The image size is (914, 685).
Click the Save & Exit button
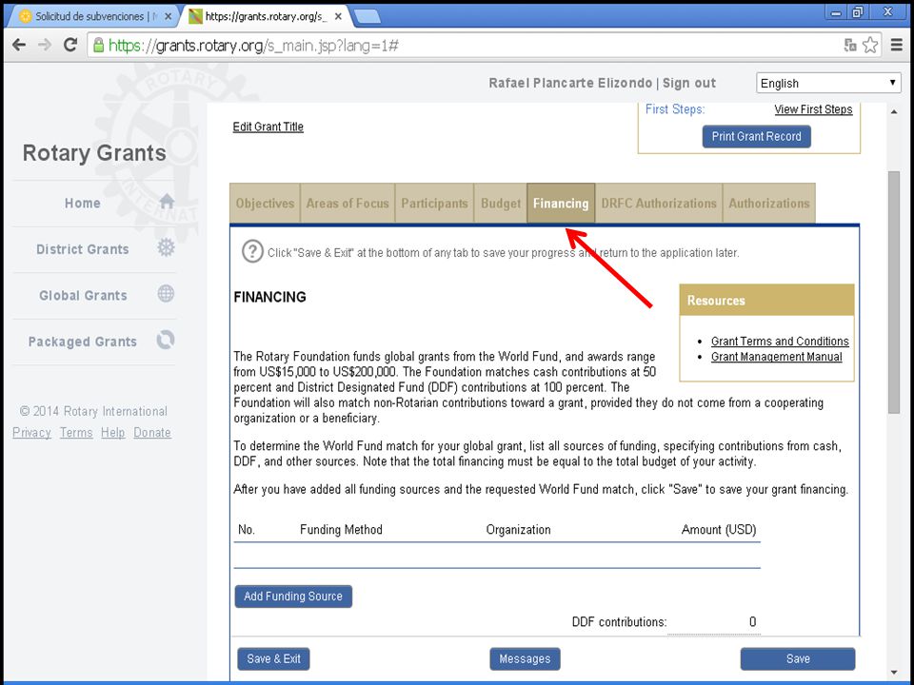pyautogui.click(x=273, y=658)
